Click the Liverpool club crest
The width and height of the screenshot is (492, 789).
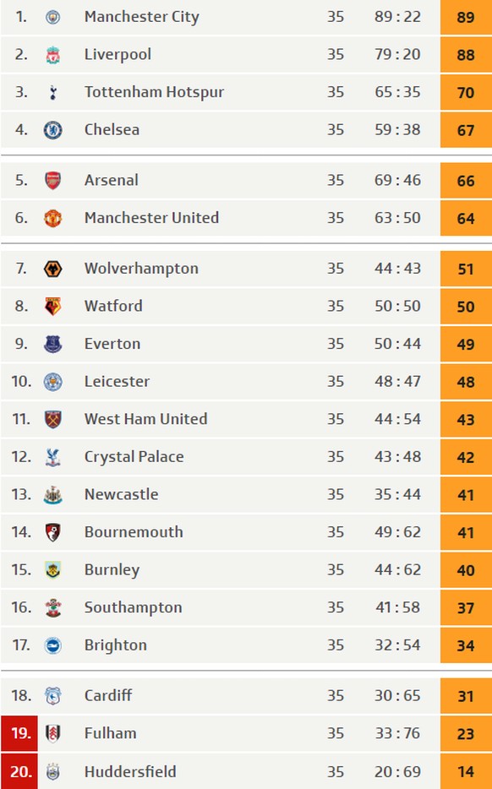click(53, 55)
